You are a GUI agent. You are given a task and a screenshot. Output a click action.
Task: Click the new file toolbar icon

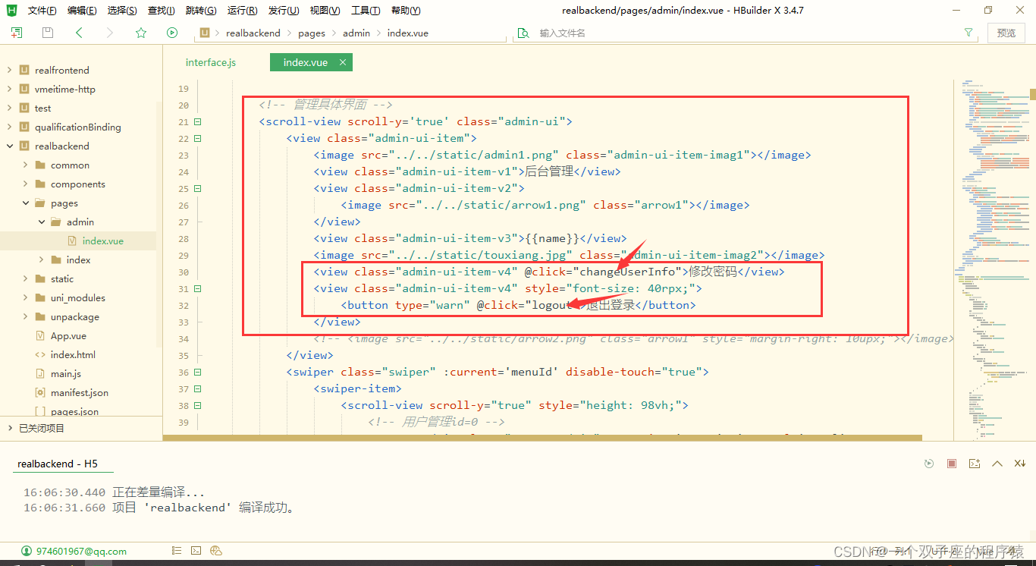tap(17, 33)
